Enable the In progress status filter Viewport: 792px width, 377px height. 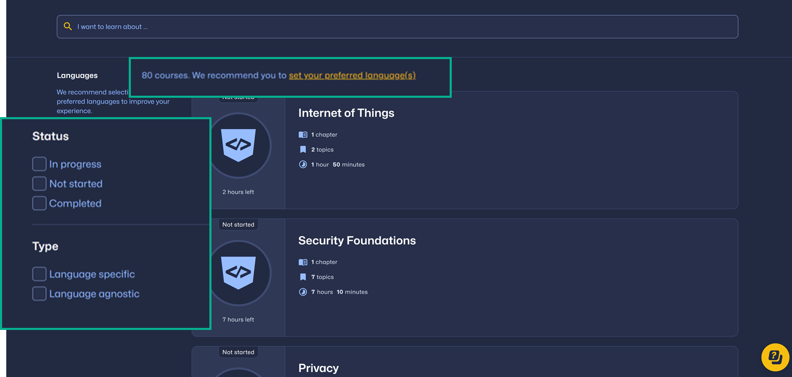(39, 164)
